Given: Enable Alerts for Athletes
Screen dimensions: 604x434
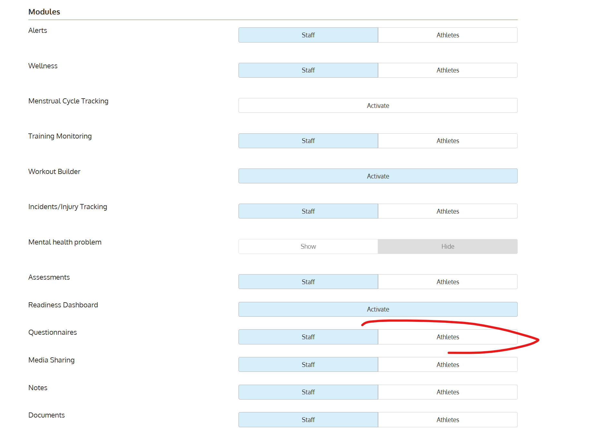Looking at the screenshot, I should pyautogui.click(x=448, y=35).
